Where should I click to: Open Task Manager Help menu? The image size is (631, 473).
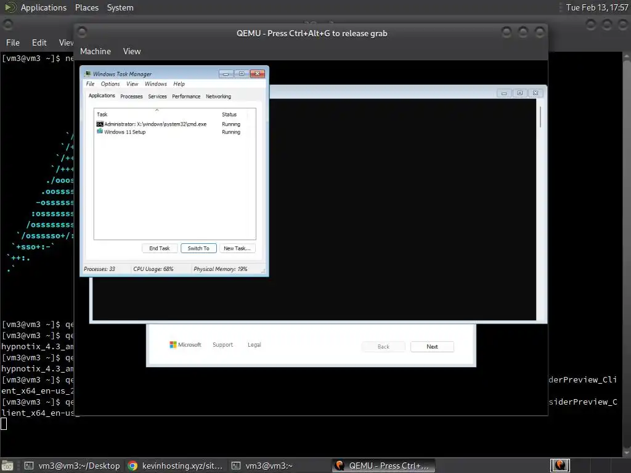[x=179, y=84]
